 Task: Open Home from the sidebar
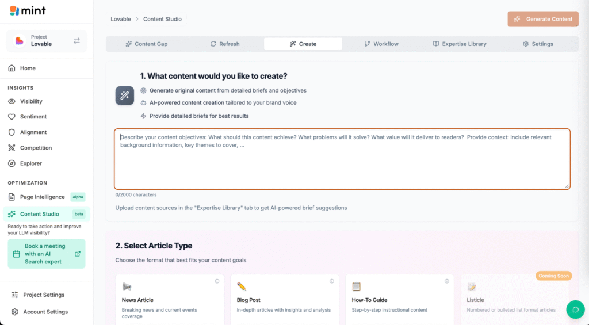click(x=28, y=68)
